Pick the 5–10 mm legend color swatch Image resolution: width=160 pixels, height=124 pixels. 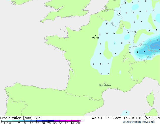28,121
